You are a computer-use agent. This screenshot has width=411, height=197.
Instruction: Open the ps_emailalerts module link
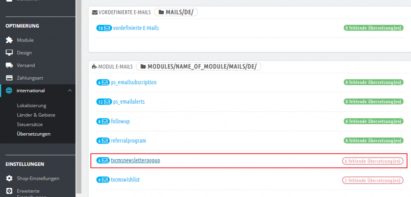(x=129, y=102)
